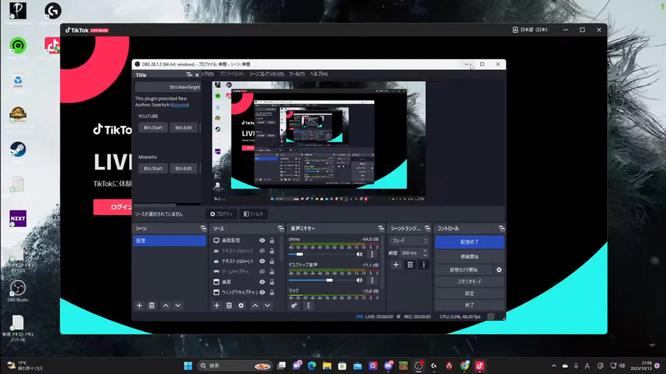Add a scene transition with the plus icon
666x374 pixels.
396,265
